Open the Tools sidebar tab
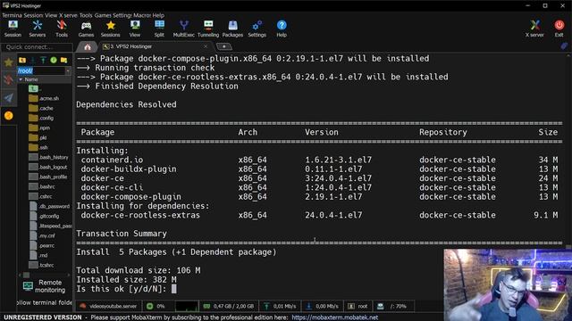 click(8, 79)
